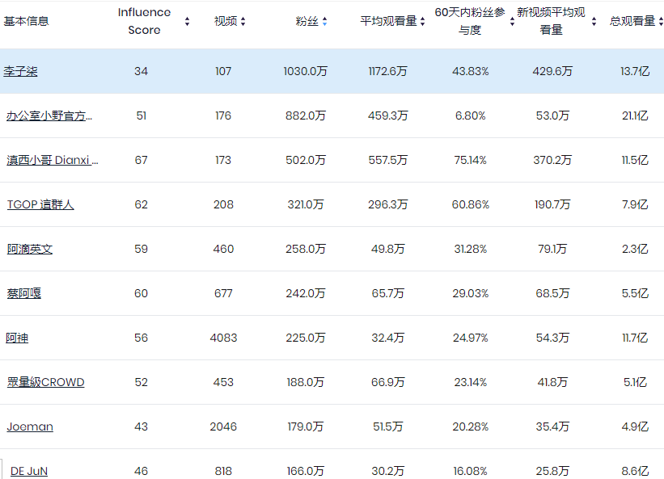The height and width of the screenshot is (479, 664).
Task: Open DE JuN channel link
Action: (29, 471)
